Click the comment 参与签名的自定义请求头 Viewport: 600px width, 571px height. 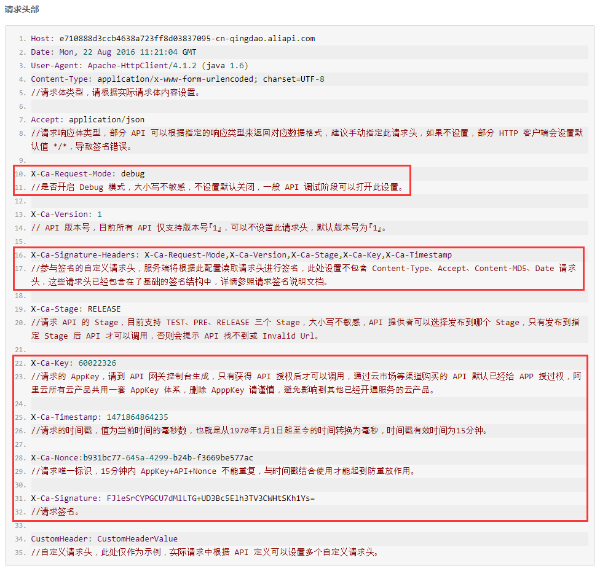point(304,275)
